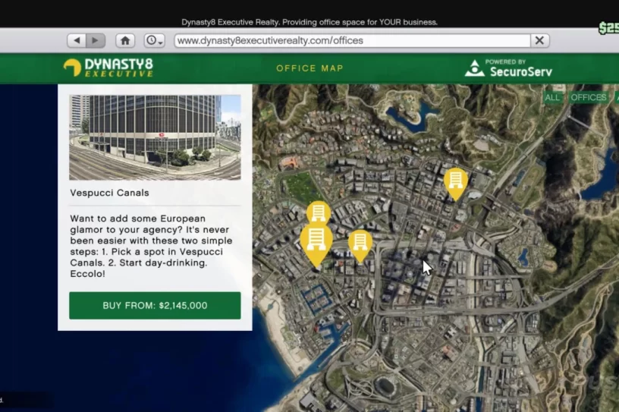Open the browser home page icon
Viewport: 619px width, 412px height.
[x=125, y=40]
